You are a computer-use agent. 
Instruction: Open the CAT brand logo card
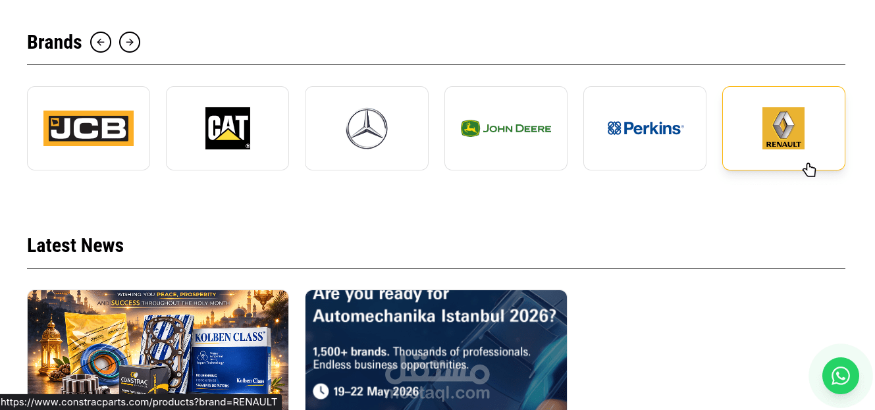point(227,128)
